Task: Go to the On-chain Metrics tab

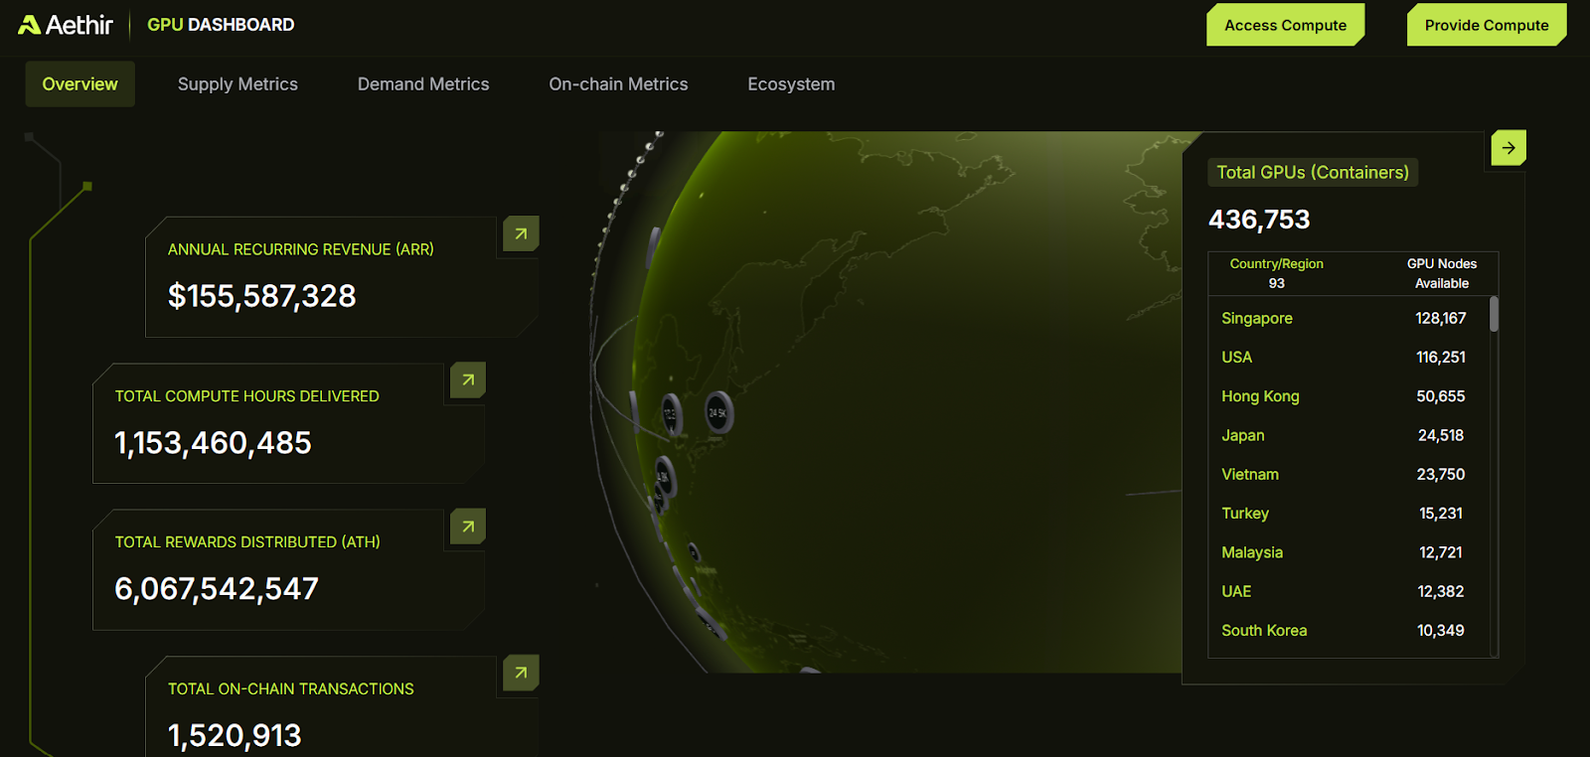Action: [x=618, y=84]
